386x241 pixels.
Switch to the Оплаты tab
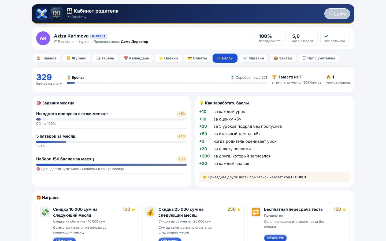click(197, 58)
